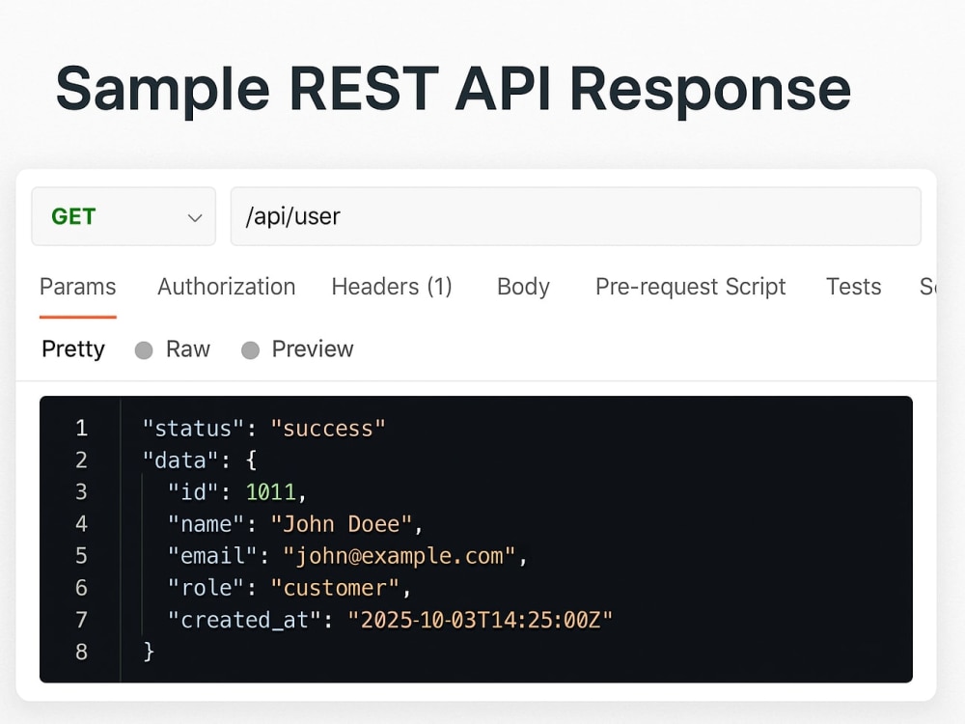Select the Preview radio button
This screenshot has width=965, height=724.
pos(250,350)
